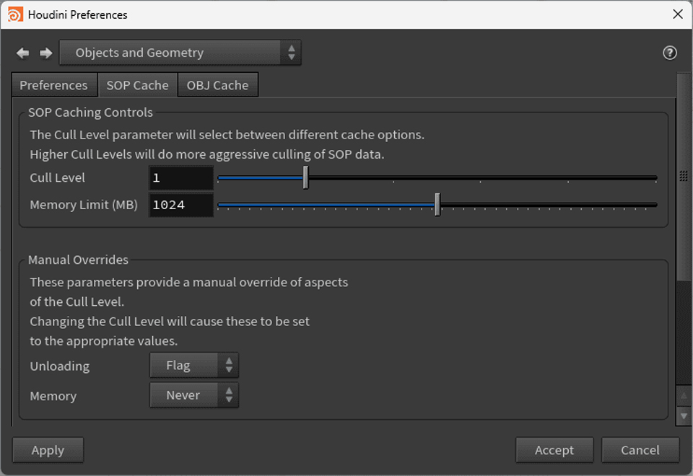Click the Memory Limit slider handle
Image resolution: width=693 pixels, height=476 pixels.
(437, 205)
